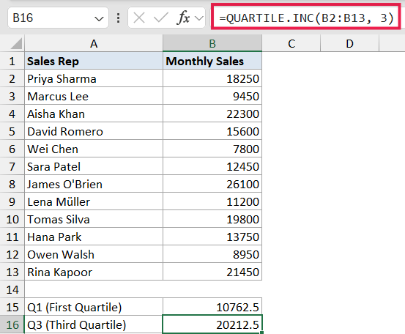The height and width of the screenshot is (334, 405).
Task: Click the cell with value 11200
Action: [212, 201]
